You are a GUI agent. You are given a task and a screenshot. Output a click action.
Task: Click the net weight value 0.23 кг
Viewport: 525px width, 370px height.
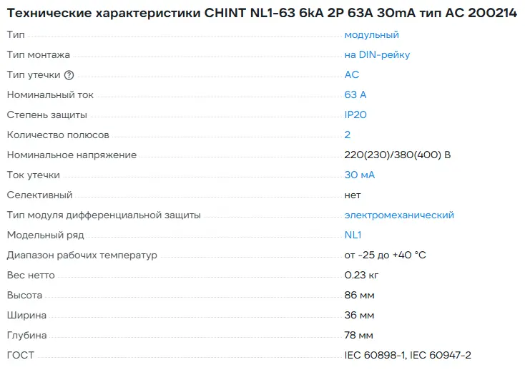pyautogui.click(x=363, y=275)
